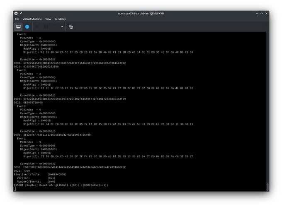Click Digest line starting C8 8E
Image resolution: width=282 pixels, height=207 pixels.
click(x=108, y=88)
